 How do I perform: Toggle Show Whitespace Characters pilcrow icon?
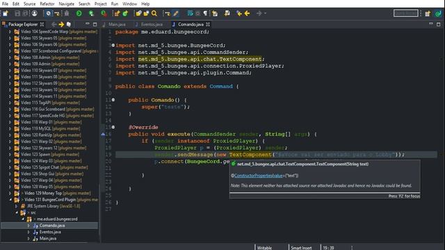pyautogui.click(x=206, y=13)
